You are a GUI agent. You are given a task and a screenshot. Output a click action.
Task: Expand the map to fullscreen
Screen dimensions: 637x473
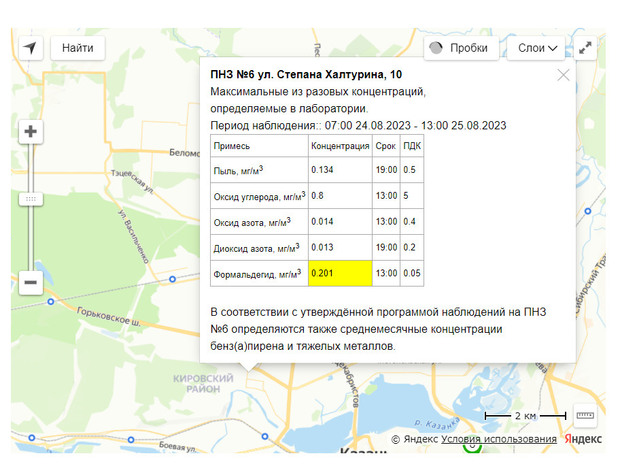tap(585, 48)
